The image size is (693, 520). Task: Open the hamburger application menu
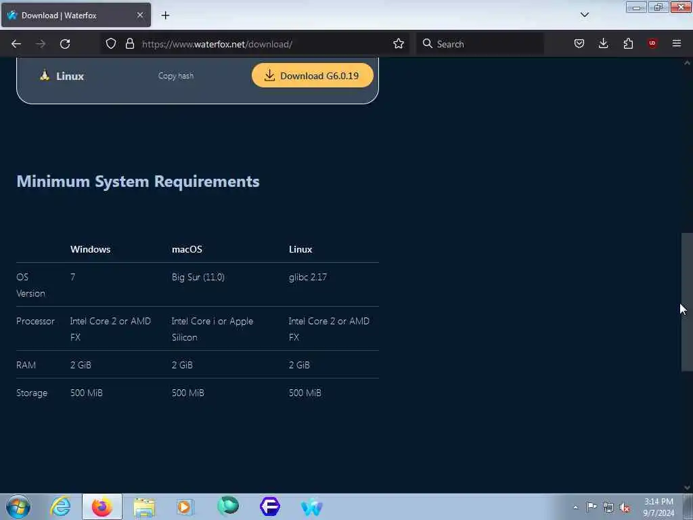coord(677,43)
